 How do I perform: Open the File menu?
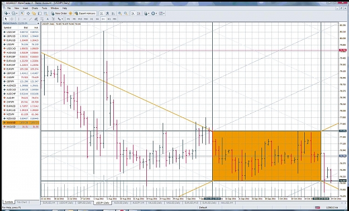9,8
